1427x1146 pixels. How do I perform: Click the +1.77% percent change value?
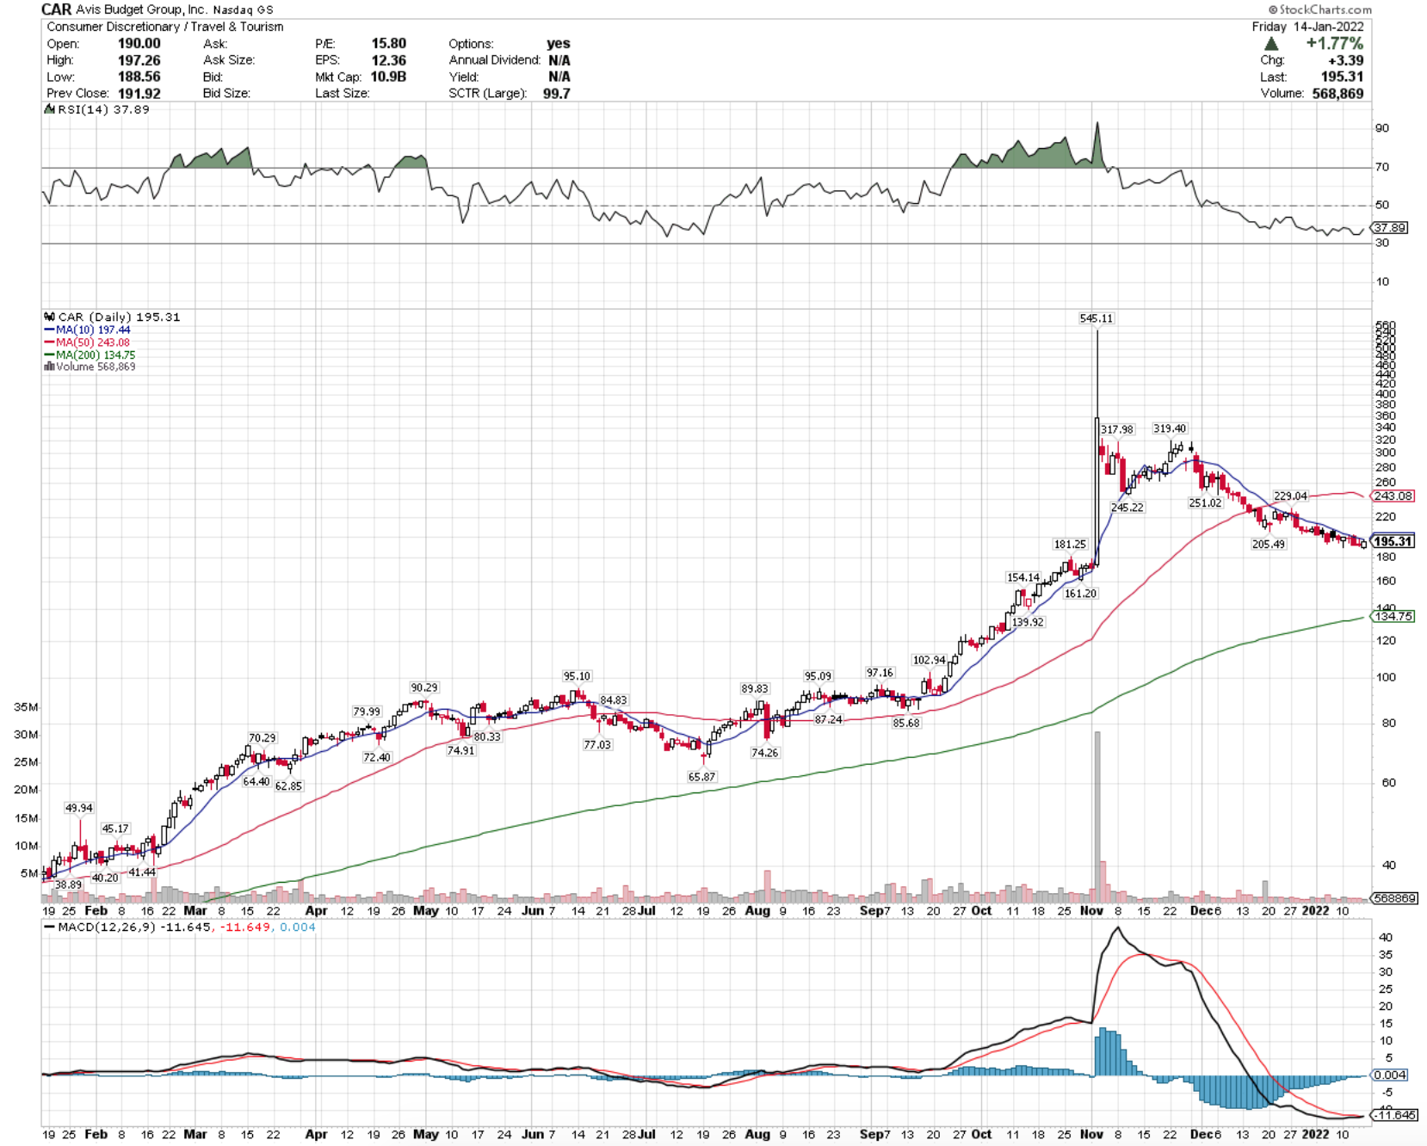1334,43
